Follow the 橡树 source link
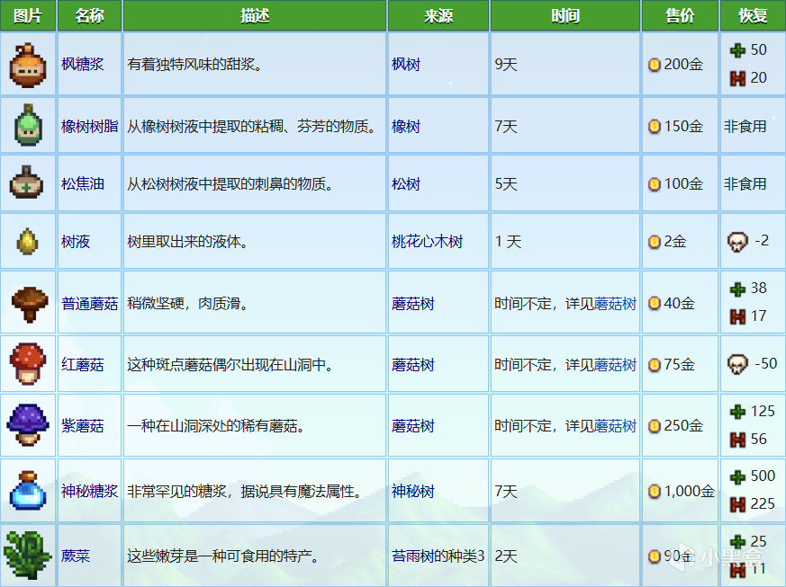 (x=406, y=126)
